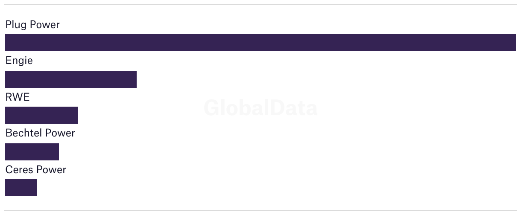Click the Ceres Power bar
Image resolution: width=521 pixels, height=215 pixels.
[21, 188]
